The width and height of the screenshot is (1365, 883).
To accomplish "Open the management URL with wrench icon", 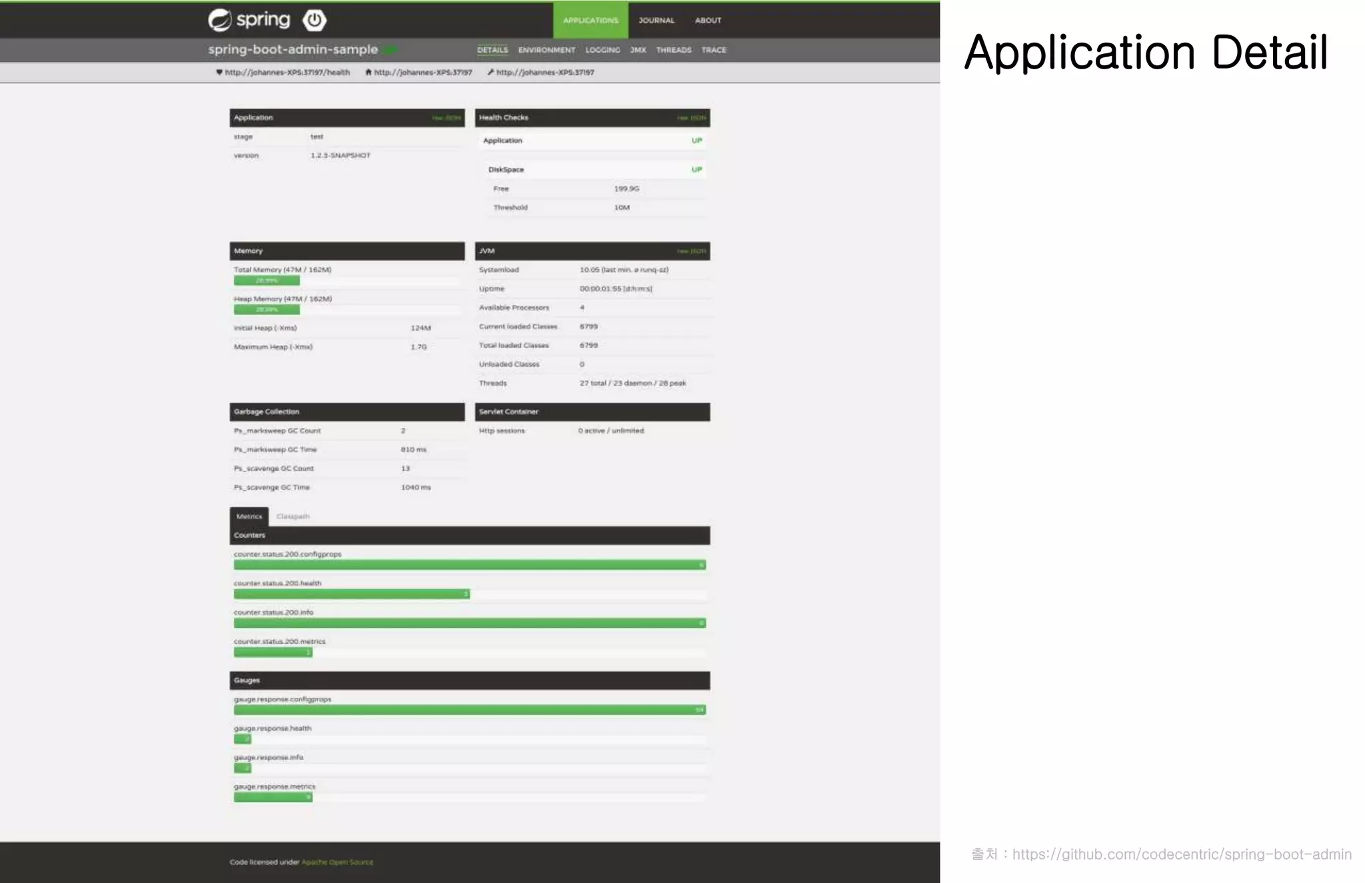I will coord(545,72).
